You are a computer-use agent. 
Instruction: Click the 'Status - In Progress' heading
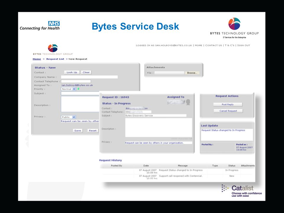click(116, 104)
